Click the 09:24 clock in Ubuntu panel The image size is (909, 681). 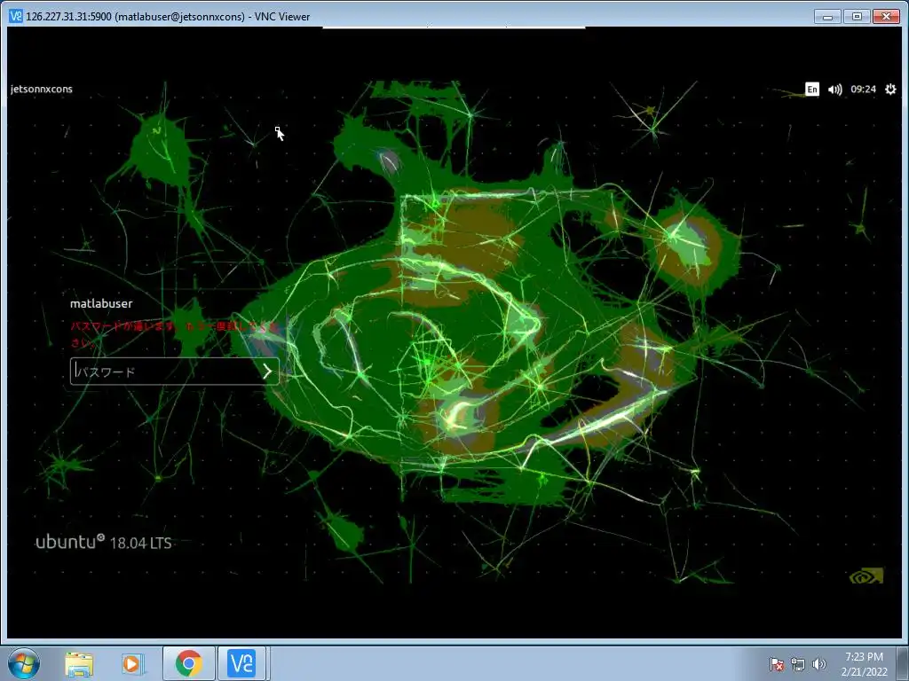(x=863, y=90)
